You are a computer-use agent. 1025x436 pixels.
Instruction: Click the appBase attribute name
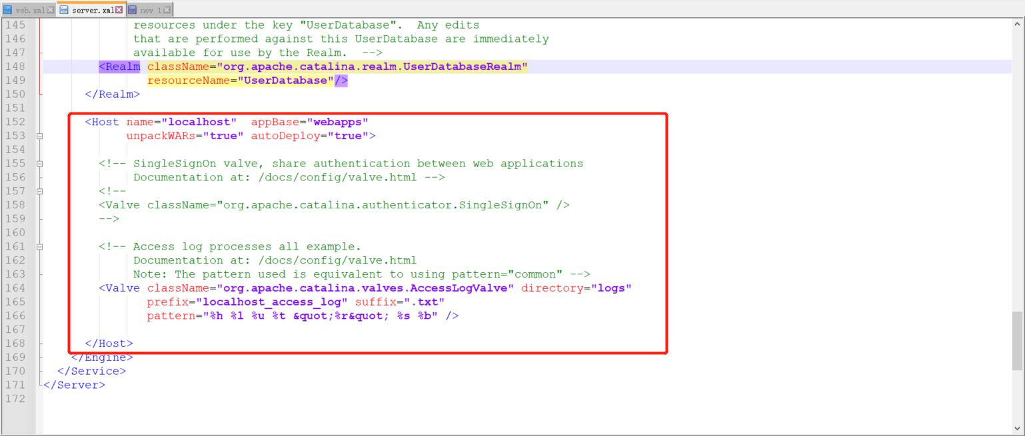275,122
